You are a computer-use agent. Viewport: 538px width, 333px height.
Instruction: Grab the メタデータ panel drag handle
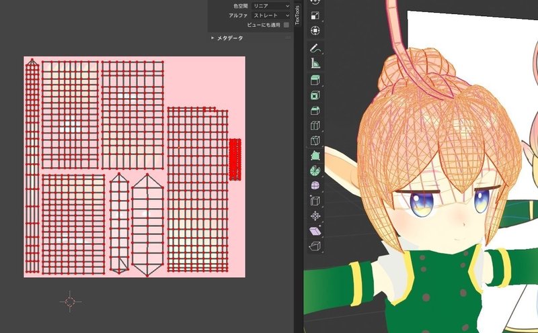pos(288,38)
